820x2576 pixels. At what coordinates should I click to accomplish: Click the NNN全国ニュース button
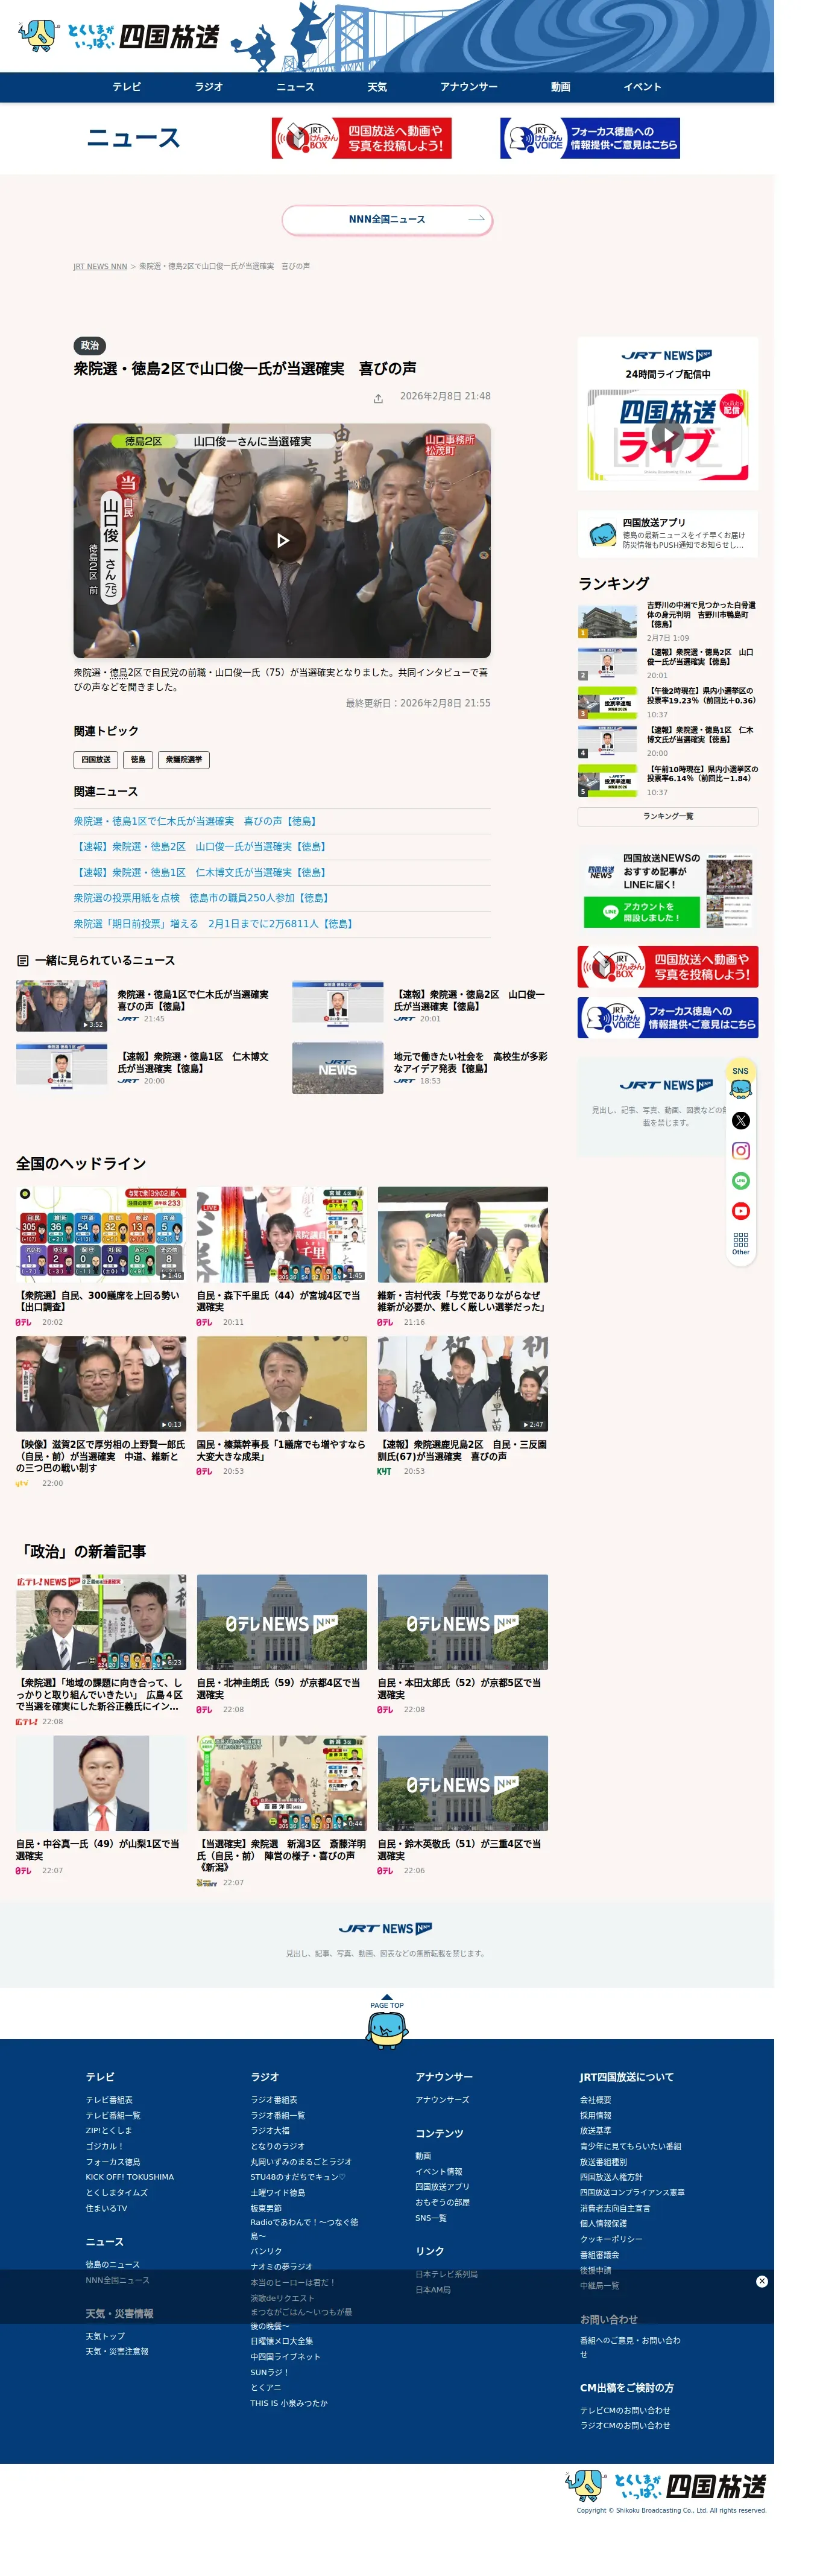(387, 219)
